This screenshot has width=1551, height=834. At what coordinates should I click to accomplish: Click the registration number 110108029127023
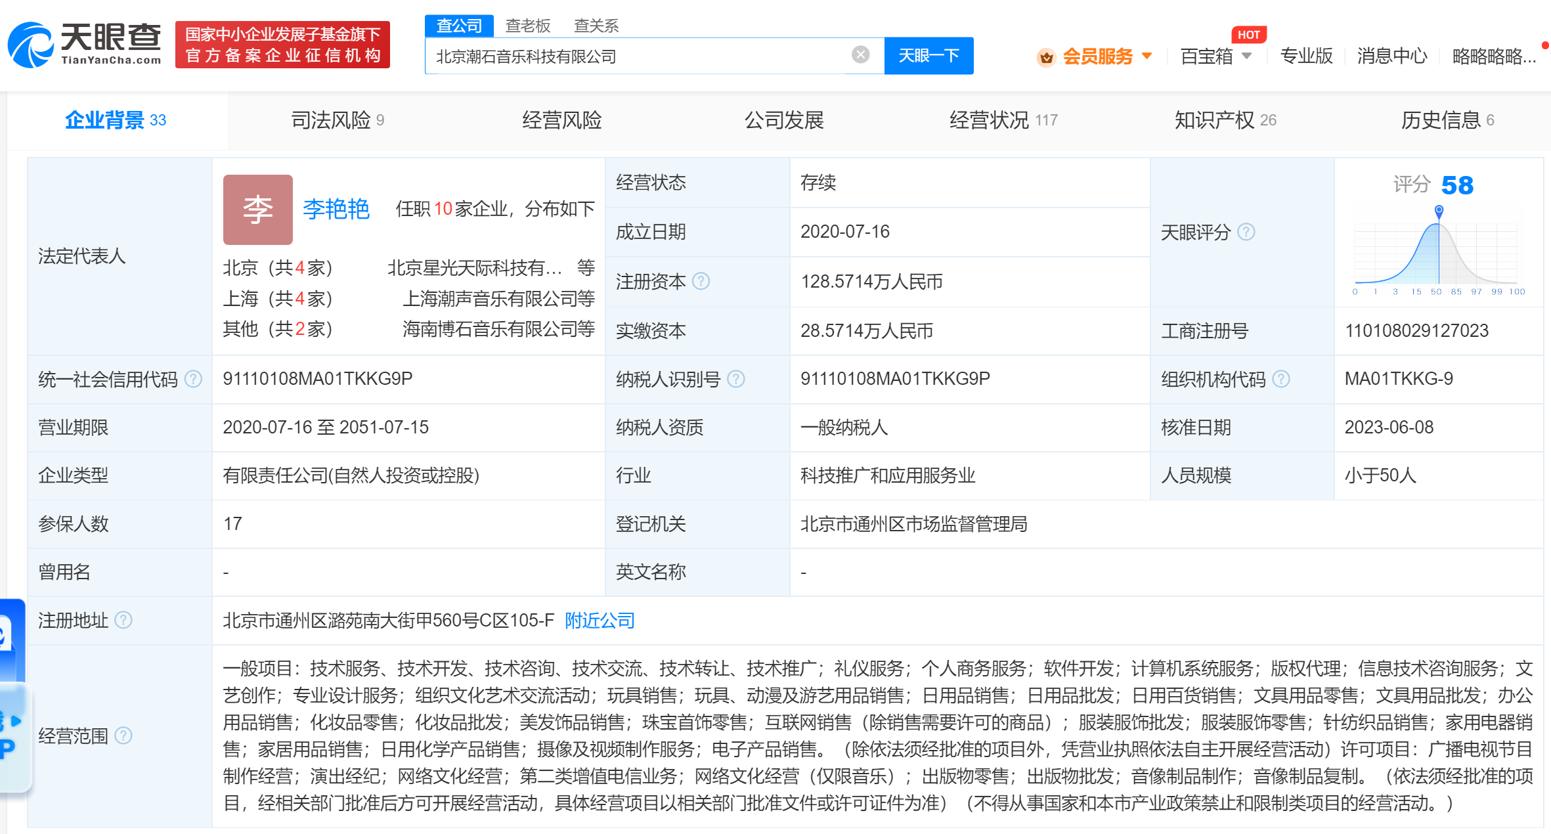coord(1416,331)
